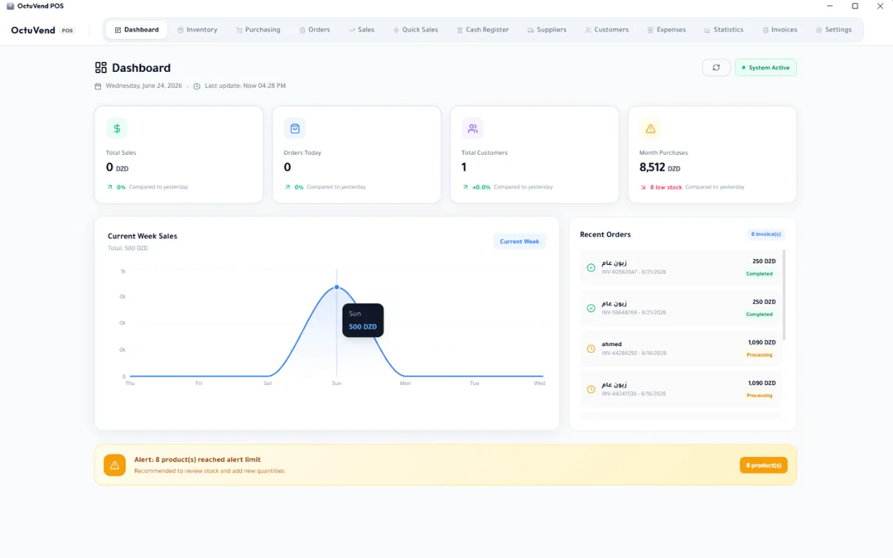Viewport: 893px width, 558px height.
Task: Click the INV-60562047 invoice number text
Action: [x=620, y=272]
